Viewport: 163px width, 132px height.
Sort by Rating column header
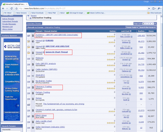(x=112, y=31)
